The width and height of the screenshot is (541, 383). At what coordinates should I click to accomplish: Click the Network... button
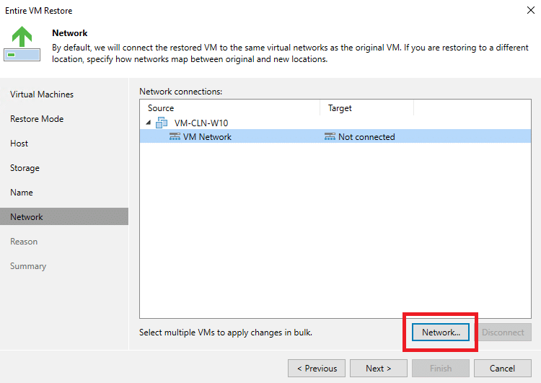(x=441, y=333)
